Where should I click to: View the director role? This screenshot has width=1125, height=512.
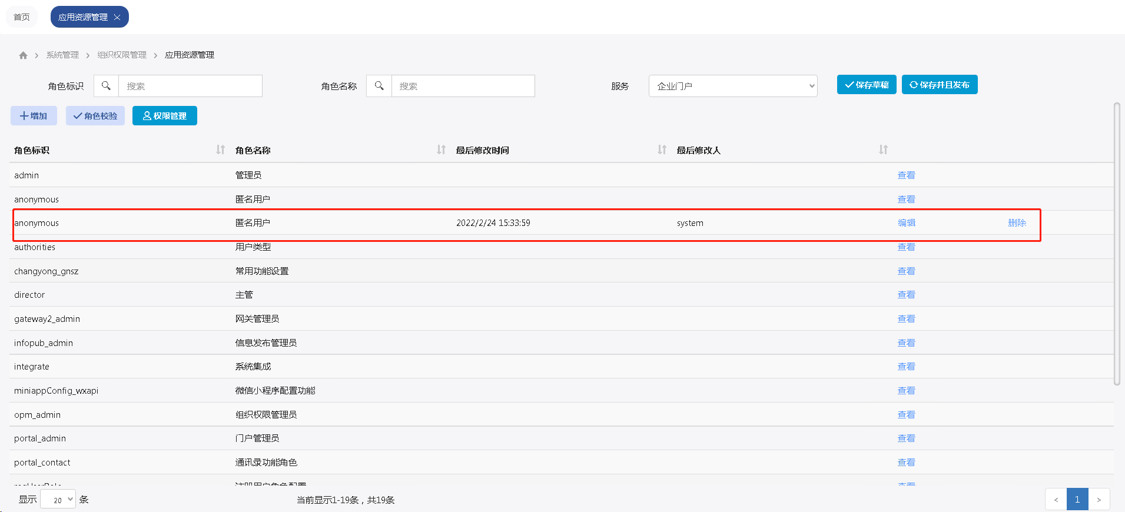coord(906,295)
